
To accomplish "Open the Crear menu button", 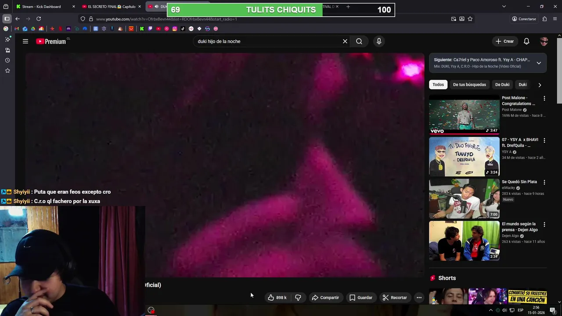I will [504, 41].
